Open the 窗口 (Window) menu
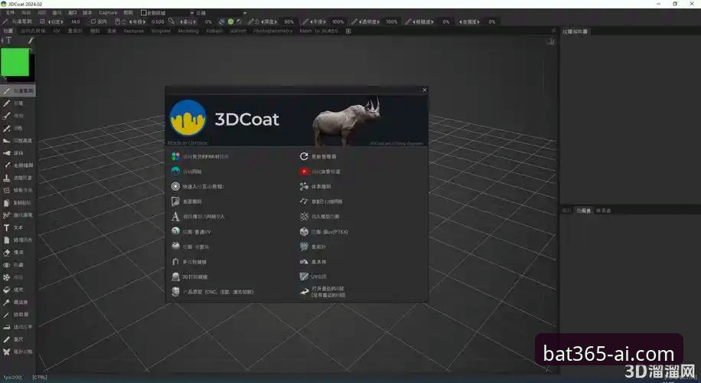This screenshot has width=701, height=383. pos(72,13)
